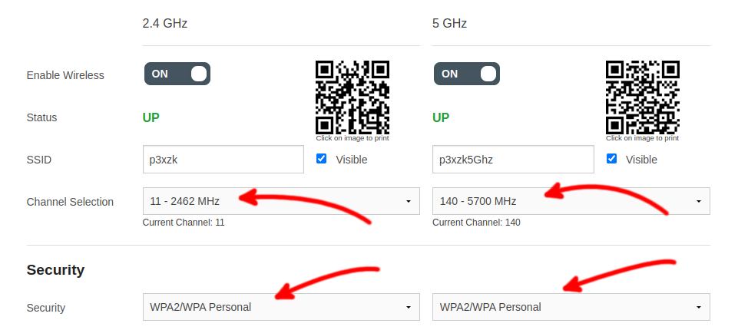
Task: Turn off the 5 GHz wireless switch
Action: click(467, 74)
